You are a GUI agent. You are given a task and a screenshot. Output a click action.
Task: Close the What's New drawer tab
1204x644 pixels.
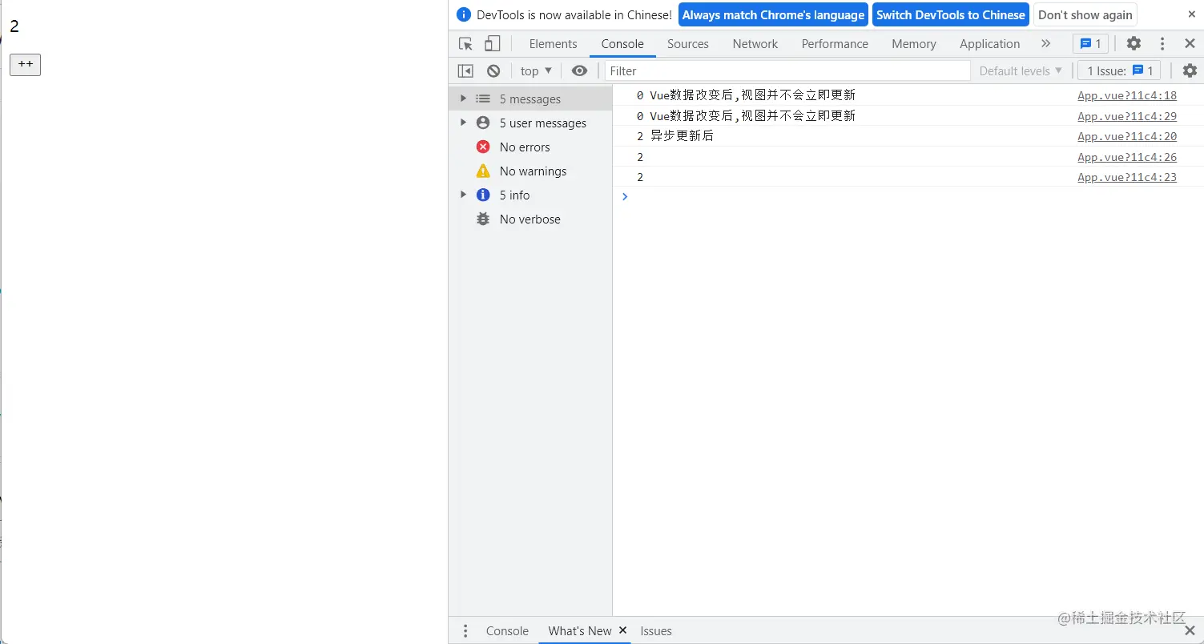(x=622, y=630)
